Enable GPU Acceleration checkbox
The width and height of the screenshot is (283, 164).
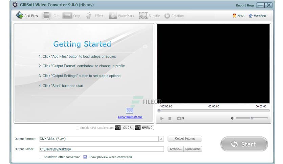[x=78, y=128]
